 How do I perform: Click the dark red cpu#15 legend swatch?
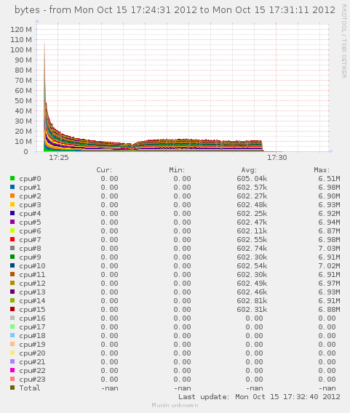(12, 309)
